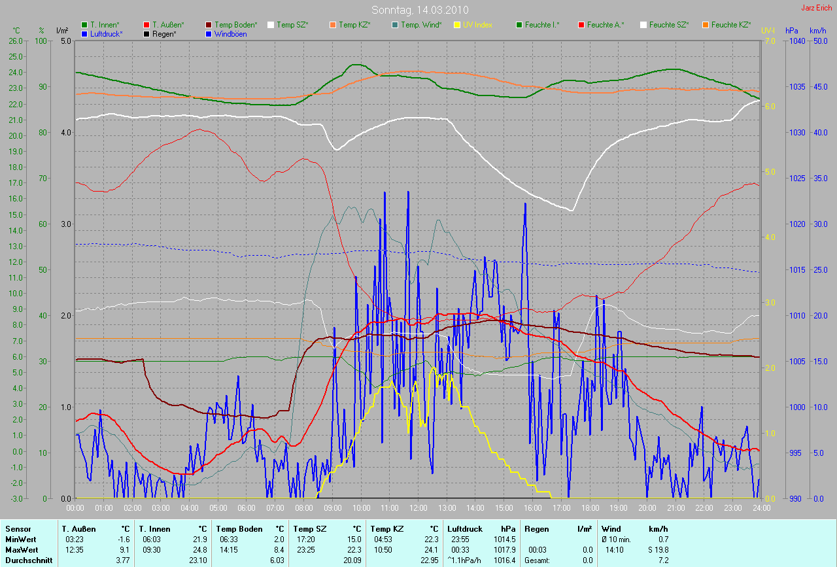
Task: Click the UV-I axis unit label
Action: coord(768,31)
